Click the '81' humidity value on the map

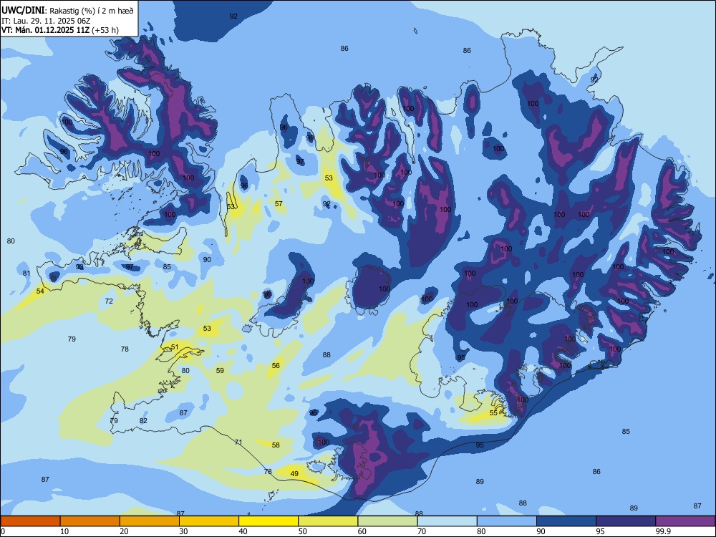pyautogui.click(x=26, y=273)
